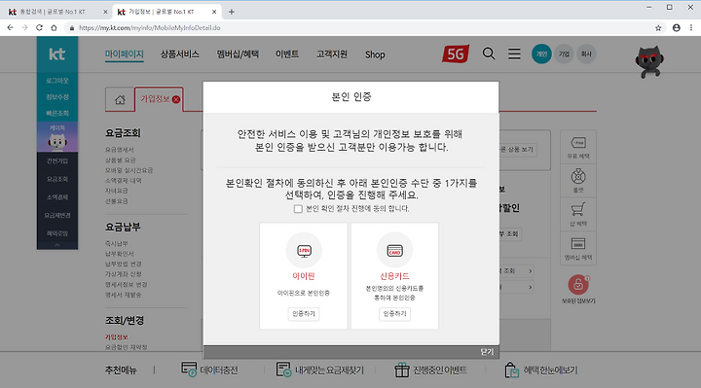Select the 회사 customer type button
701x388 pixels.
pos(586,54)
